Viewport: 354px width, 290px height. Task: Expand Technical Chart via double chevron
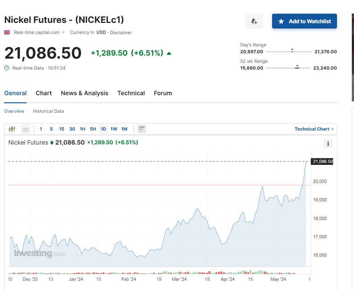pos(333,129)
